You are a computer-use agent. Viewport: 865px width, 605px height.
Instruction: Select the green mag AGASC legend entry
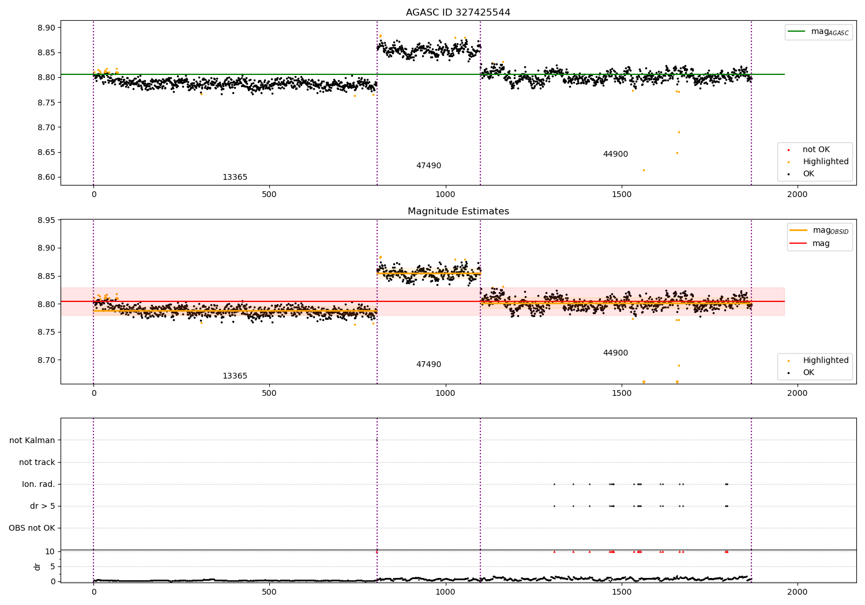click(818, 32)
